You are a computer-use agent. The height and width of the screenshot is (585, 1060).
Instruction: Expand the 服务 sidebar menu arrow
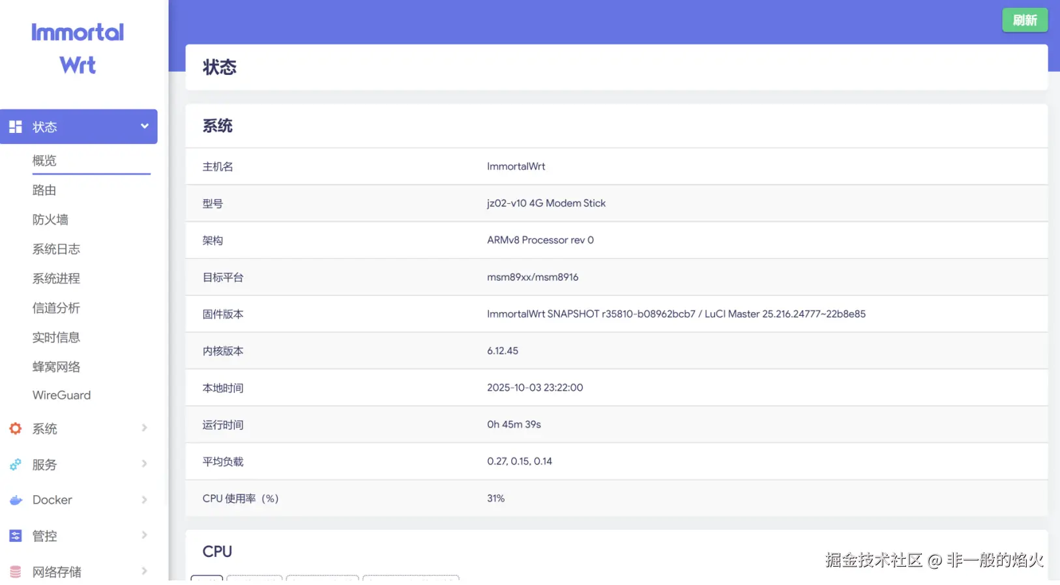tap(144, 464)
